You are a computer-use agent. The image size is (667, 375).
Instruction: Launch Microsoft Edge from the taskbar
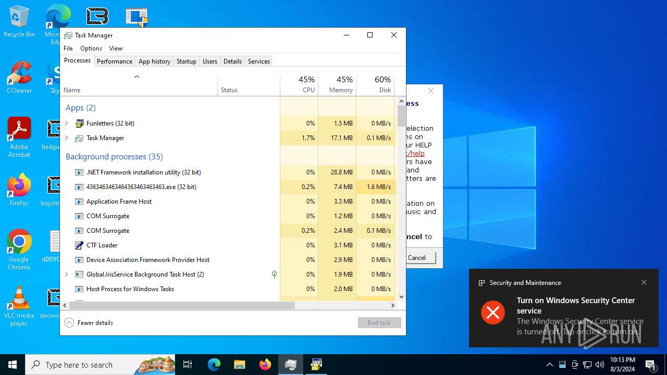214,365
